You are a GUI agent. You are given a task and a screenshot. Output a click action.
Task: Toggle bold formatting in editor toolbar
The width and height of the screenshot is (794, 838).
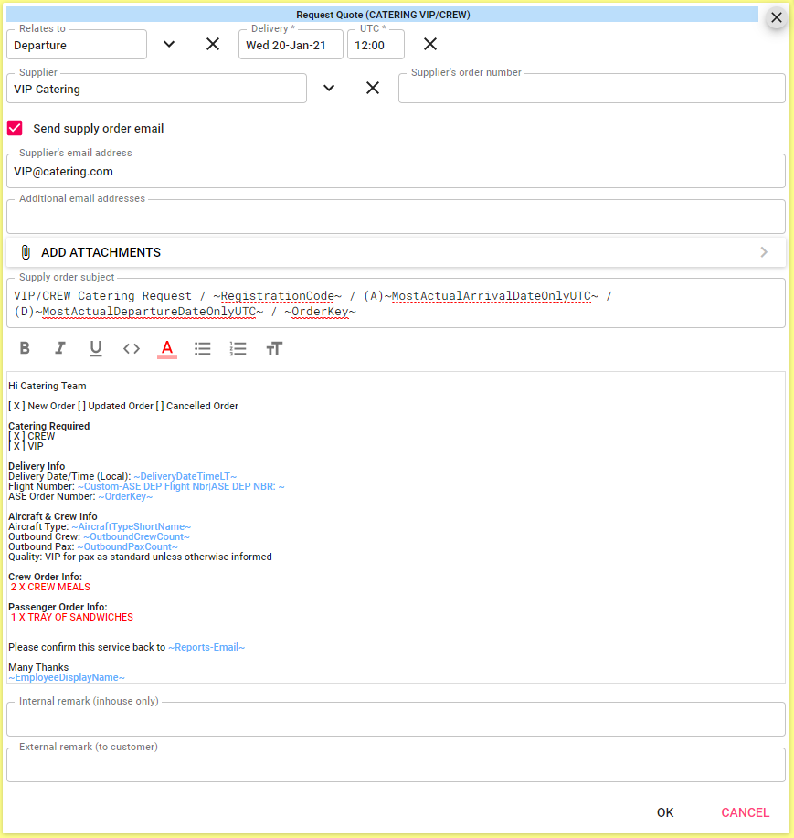(x=25, y=348)
